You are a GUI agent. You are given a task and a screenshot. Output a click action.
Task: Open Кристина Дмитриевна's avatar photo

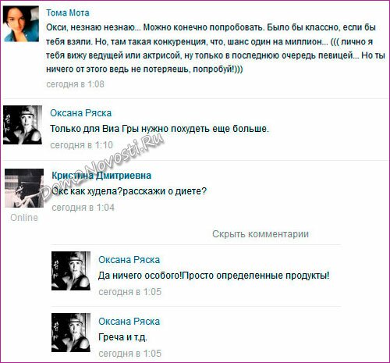point(24,188)
